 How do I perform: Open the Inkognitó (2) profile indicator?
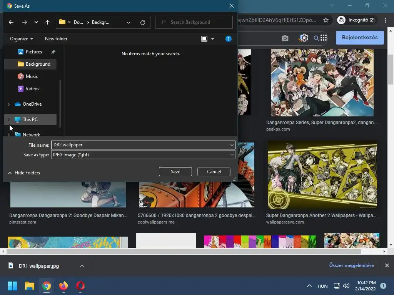pyautogui.click(x=356, y=20)
